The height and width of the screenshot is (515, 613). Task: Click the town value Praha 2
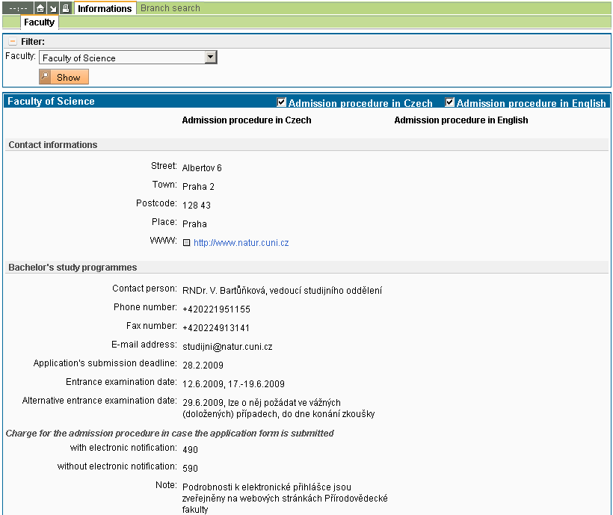(x=198, y=187)
